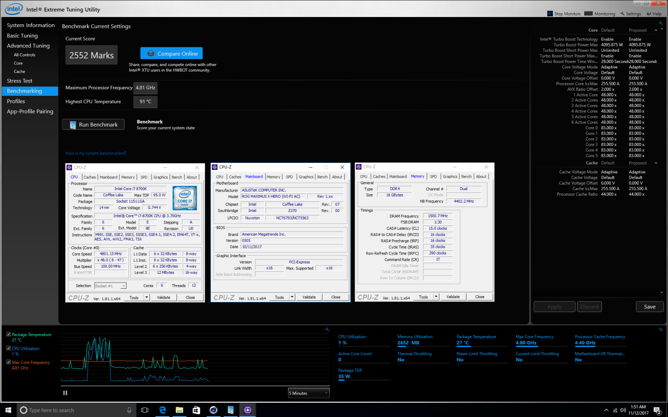
Task: Click the Cortana microphone icon
Action: click(129, 410)
